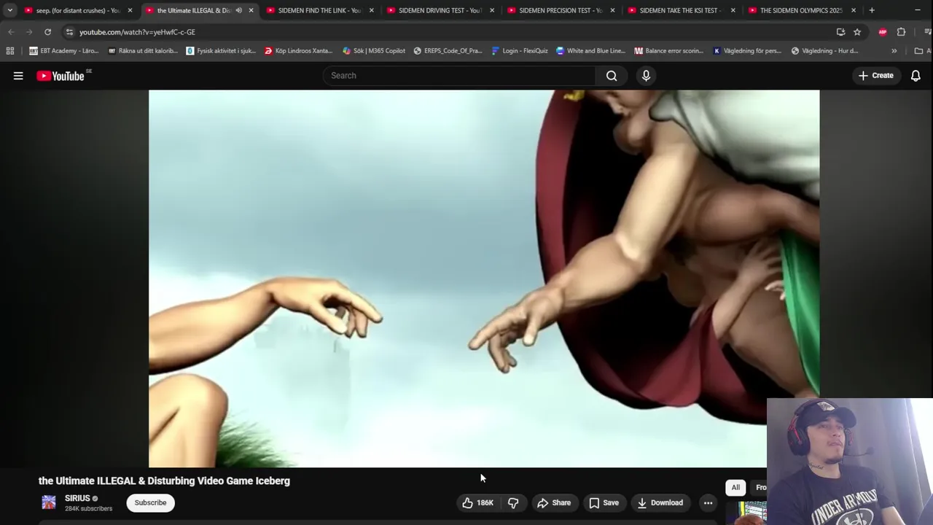
Task: Open the AdBlock Plus extension icon
Action: 883,32
